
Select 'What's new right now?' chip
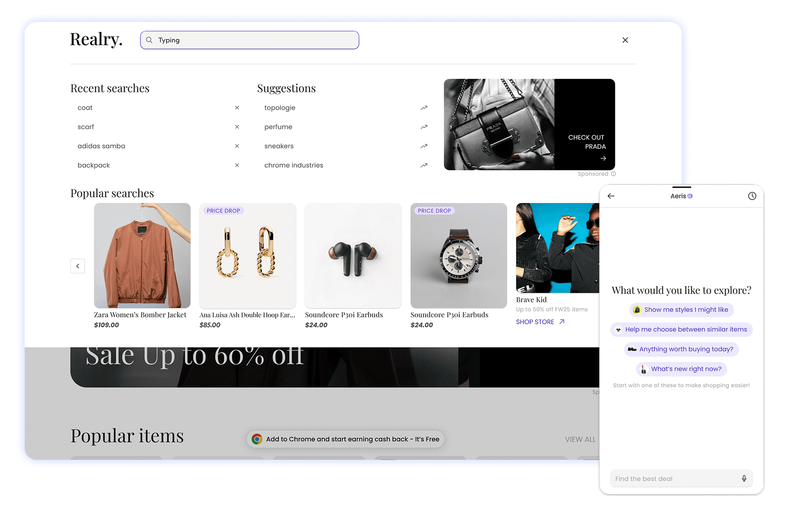click(x=682, y=369)
